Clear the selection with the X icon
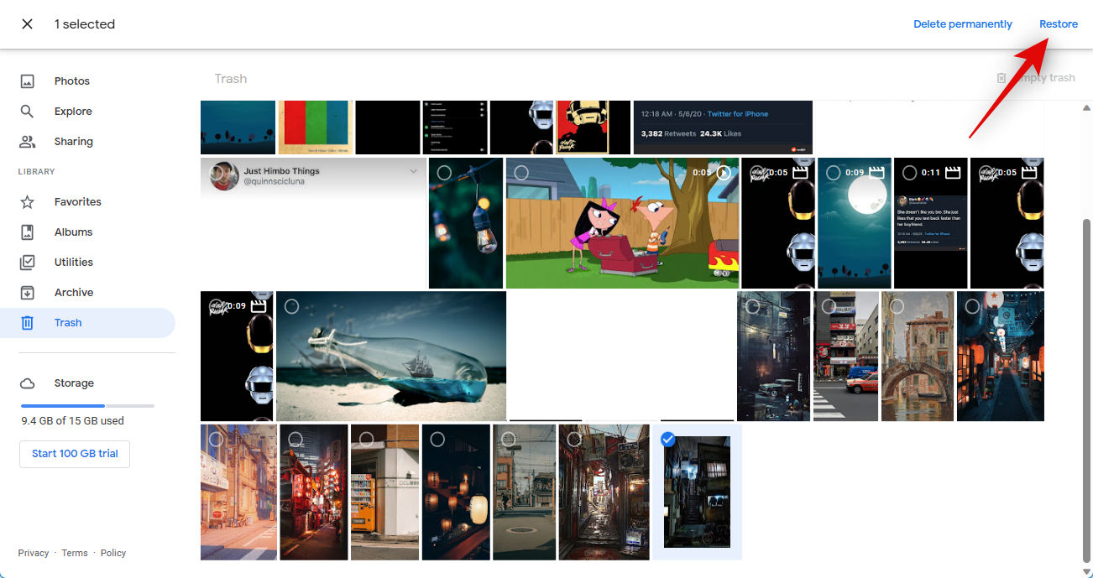This screenshot has width=1093, height=578. coord(27,24)
